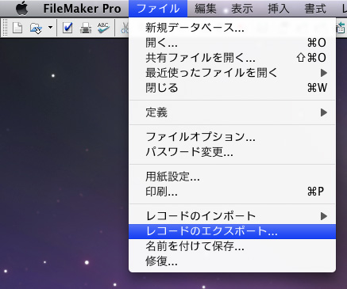Expand レコードのインポート submenu
Screen dimensions: 347x289
pyautogui.click(x=232, y=216)
